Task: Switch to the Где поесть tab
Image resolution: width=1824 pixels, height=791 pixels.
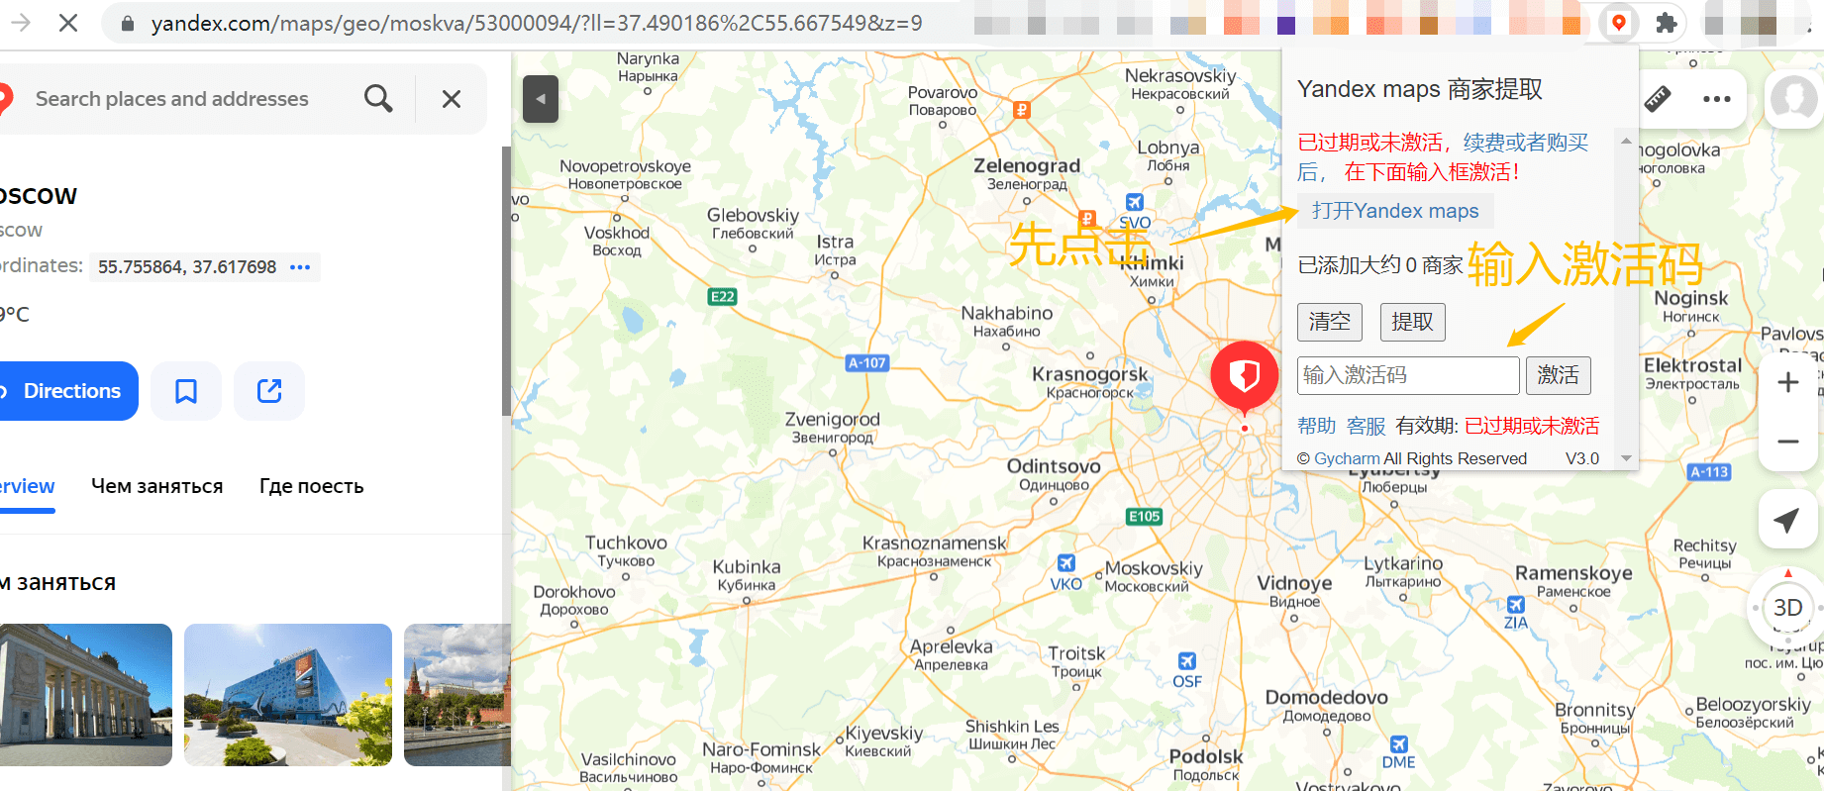Action: click(312, 486)
